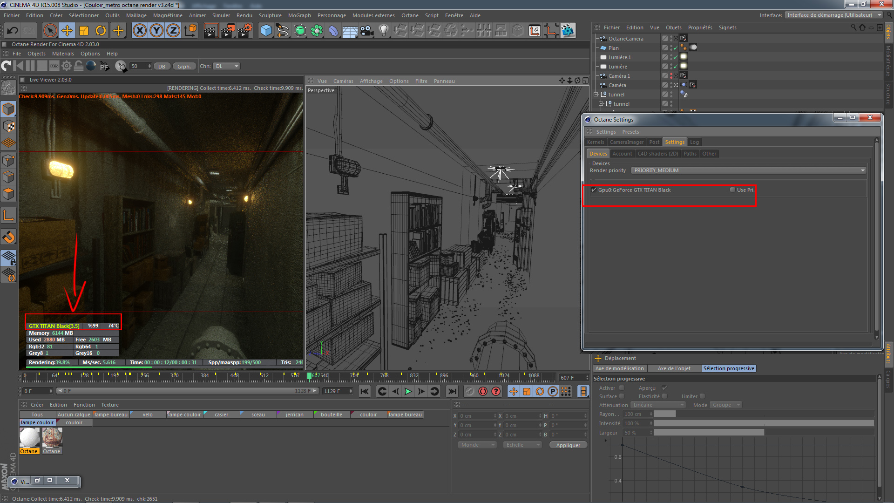
Task: Click Render View clapperboard icon
Action: tap(210, 31)
